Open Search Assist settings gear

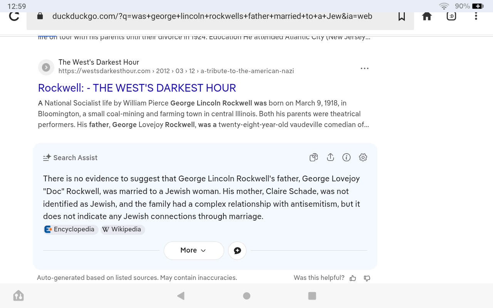363,157
